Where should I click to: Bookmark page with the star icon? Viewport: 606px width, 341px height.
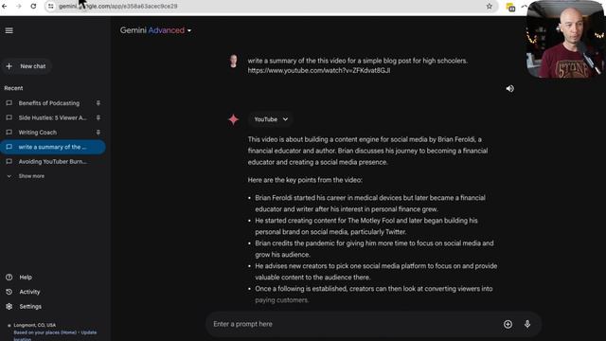pyautogui.click(x=490, y=7)
